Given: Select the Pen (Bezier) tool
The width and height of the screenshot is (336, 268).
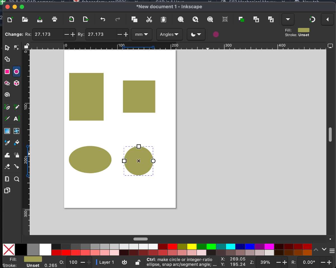Looking at the screenshot, I should (7, 107).
